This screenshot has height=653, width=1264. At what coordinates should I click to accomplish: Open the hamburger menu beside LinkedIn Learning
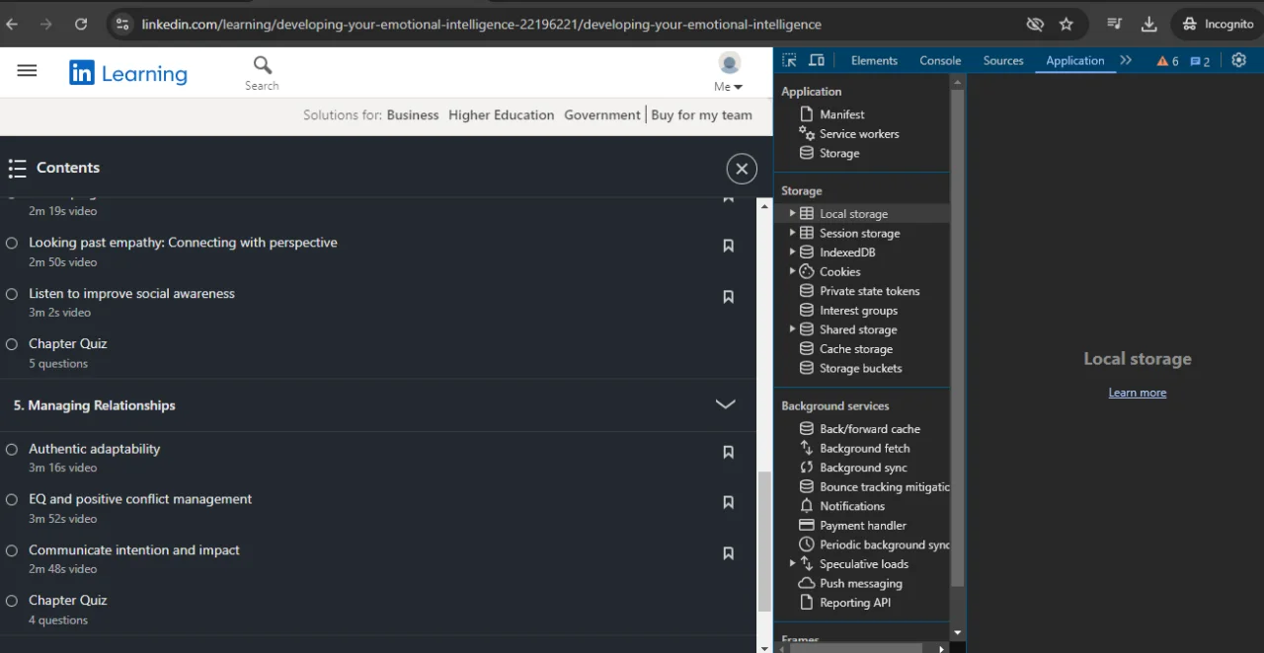[27, 71]
